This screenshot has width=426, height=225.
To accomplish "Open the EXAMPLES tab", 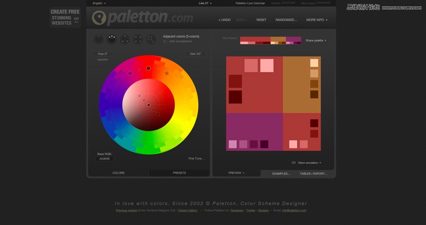I will (x=281, y=173).
